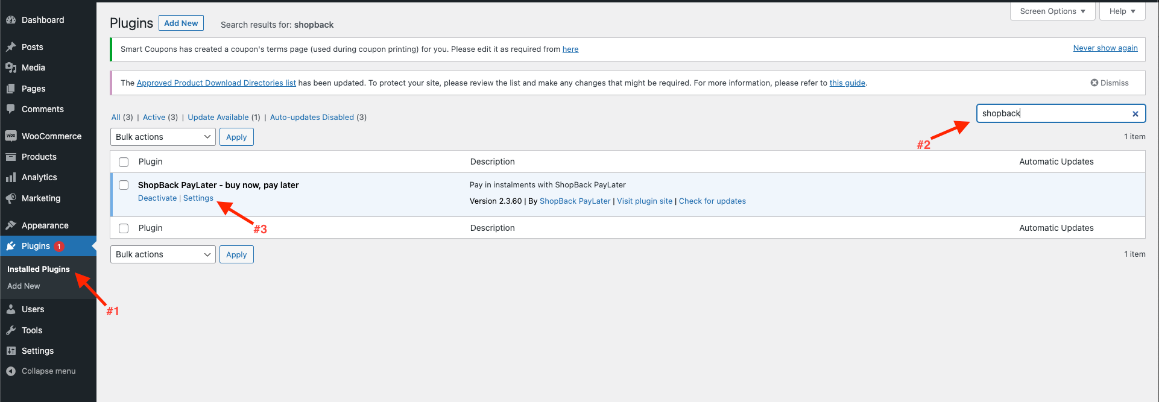This screenshot has width=1159, height=402.
Task: Open Dashboard menu item
Action: (x=48, y=20)
